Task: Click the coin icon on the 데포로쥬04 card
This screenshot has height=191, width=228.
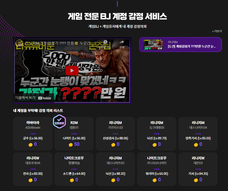Action: (x=30, y=180)
